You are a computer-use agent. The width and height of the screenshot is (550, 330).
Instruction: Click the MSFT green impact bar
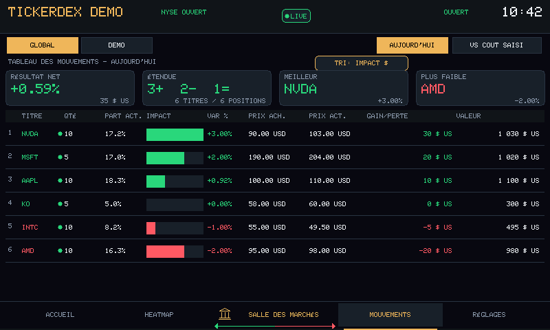click(165, 158)
